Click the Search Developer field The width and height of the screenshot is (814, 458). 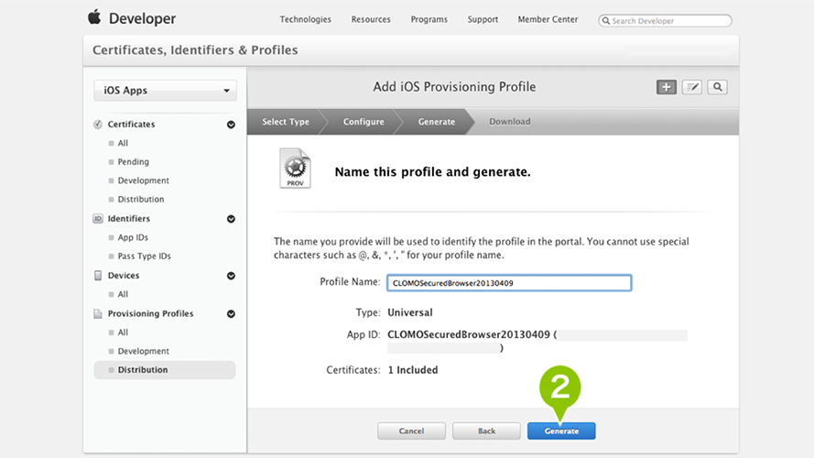pyautogui.click(x=665, y=21)
